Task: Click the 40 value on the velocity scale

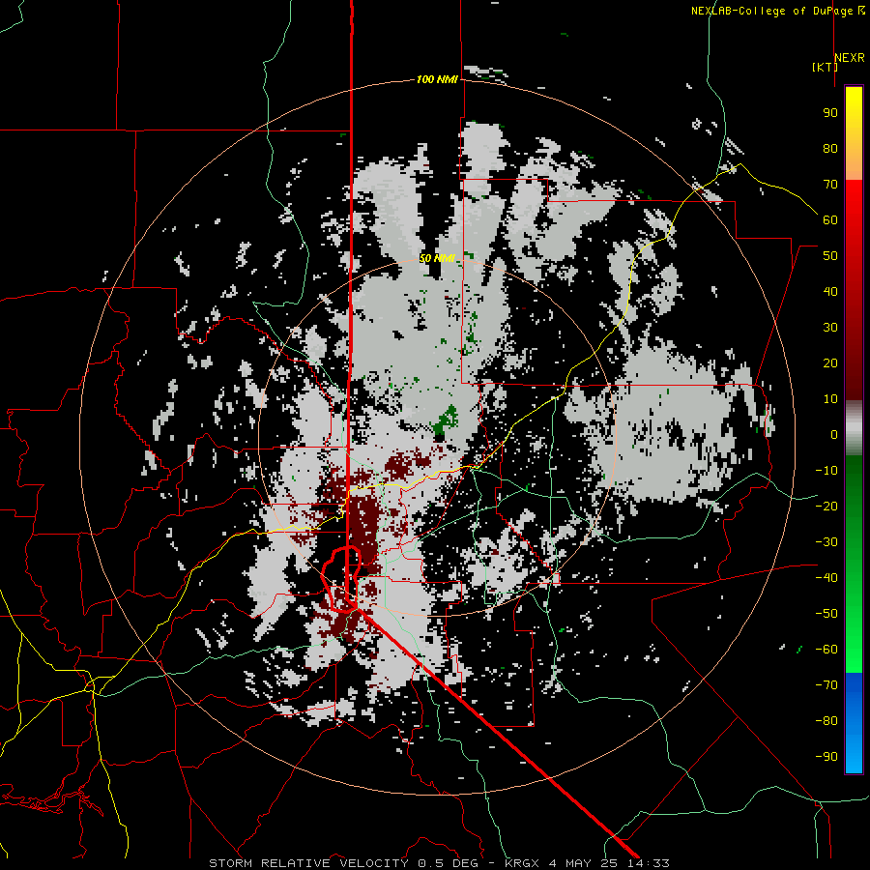Action: point(830,292)
